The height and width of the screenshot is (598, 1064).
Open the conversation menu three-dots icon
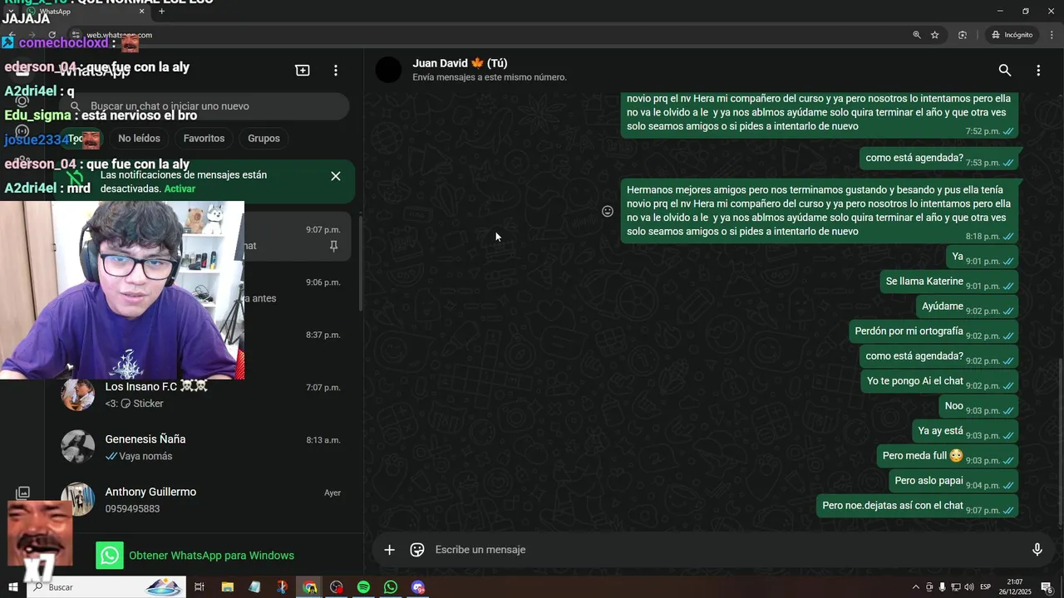pos(1038,71)
